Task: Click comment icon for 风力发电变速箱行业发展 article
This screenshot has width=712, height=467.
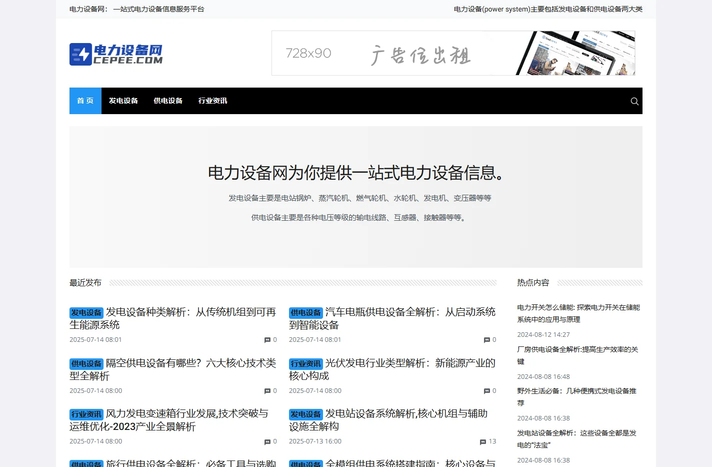Action: point(267,441)
